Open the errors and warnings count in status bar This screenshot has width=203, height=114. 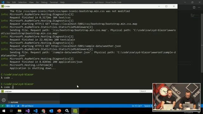tap(10, 106)
